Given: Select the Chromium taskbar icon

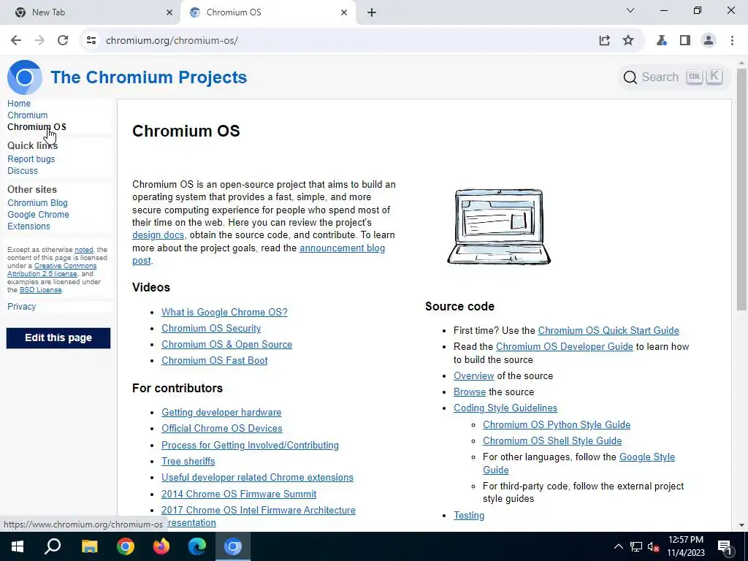Looking at the screenshot, I should click(x=233, y=546).
